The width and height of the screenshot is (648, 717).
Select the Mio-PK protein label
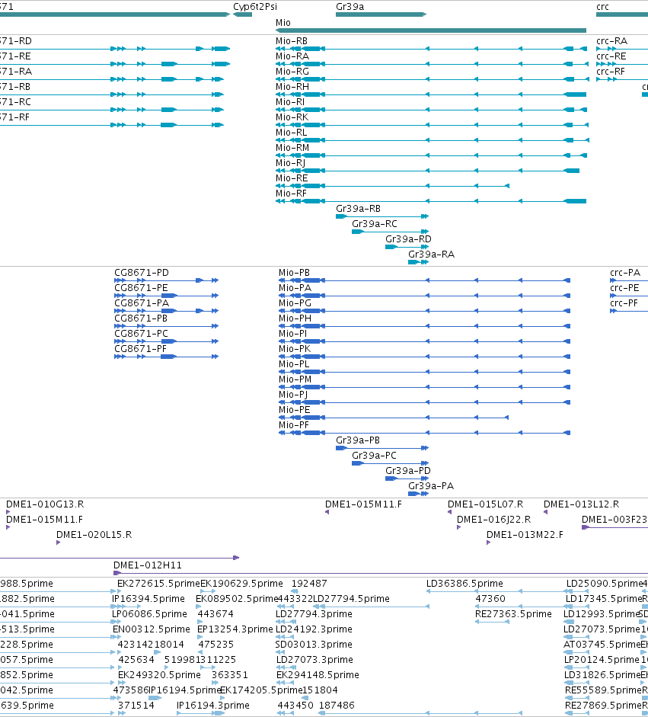click(x=295, y=349)
